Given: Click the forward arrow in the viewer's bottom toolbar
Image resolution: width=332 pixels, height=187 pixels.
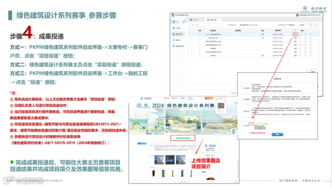Looking at the screenshot, I should click(x=178, y=182).
